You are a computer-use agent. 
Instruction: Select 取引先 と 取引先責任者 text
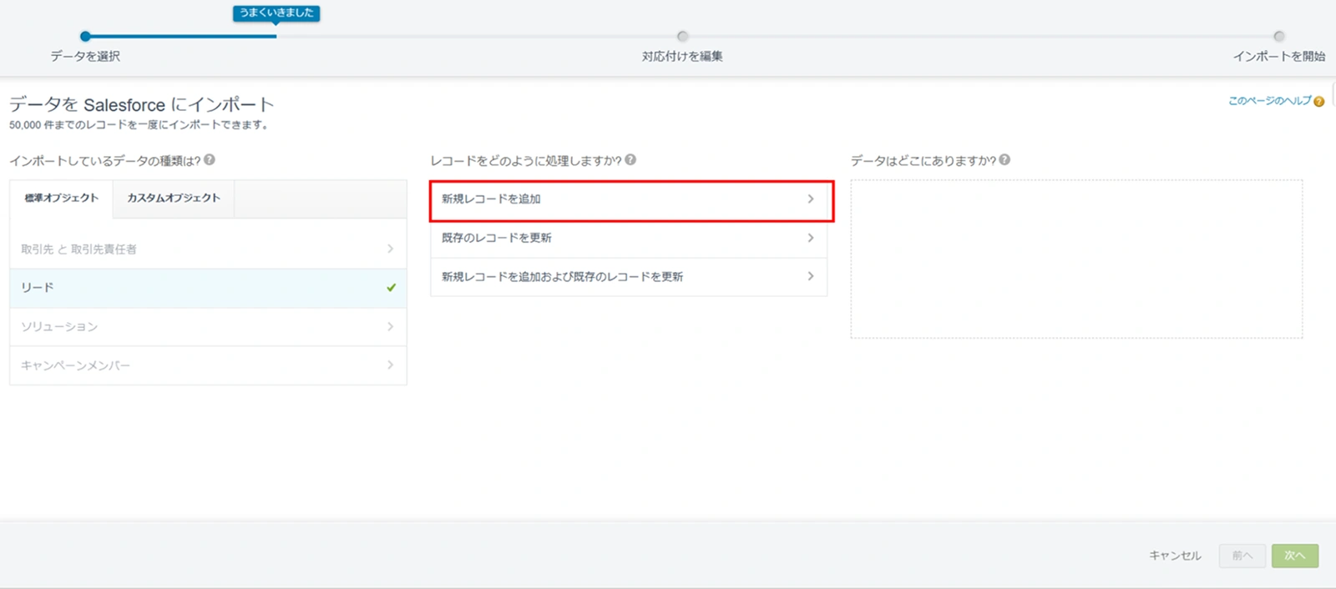click(x=78, y=249)
